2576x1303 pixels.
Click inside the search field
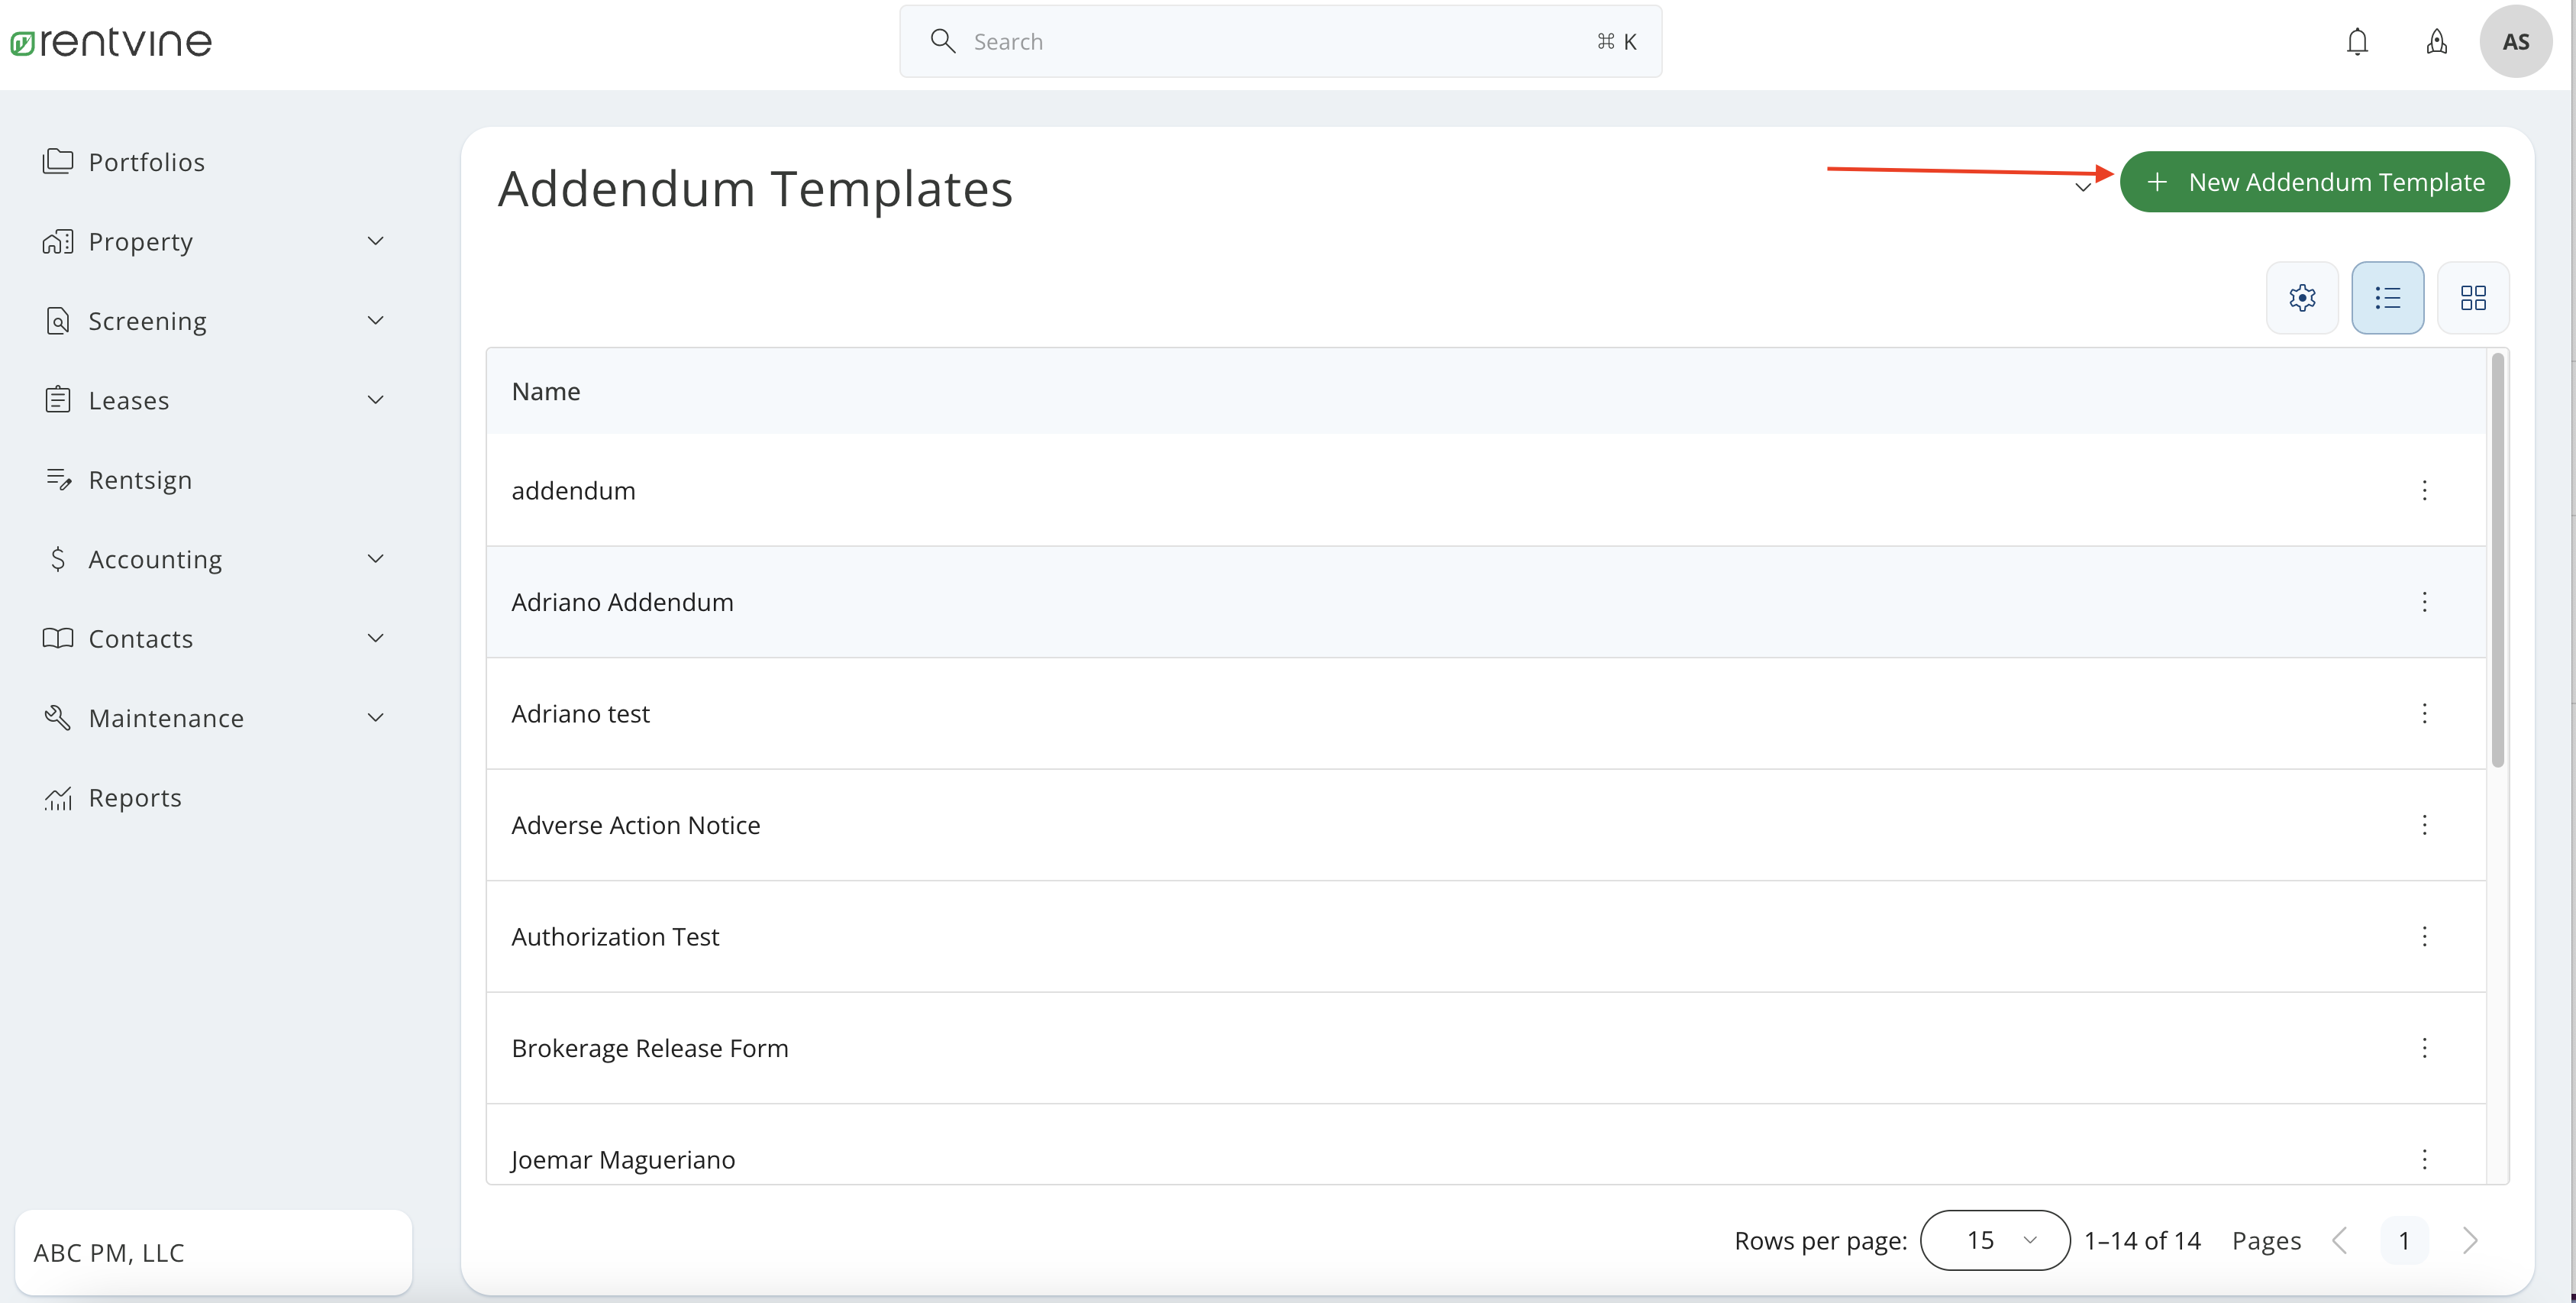(x=1200, y=41)
